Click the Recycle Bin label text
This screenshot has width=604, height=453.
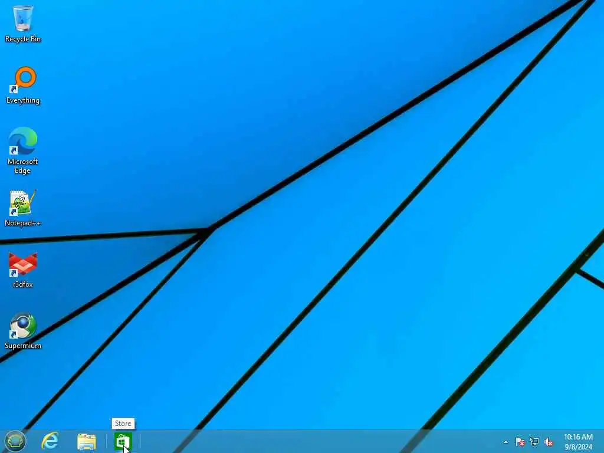point(23,39)
